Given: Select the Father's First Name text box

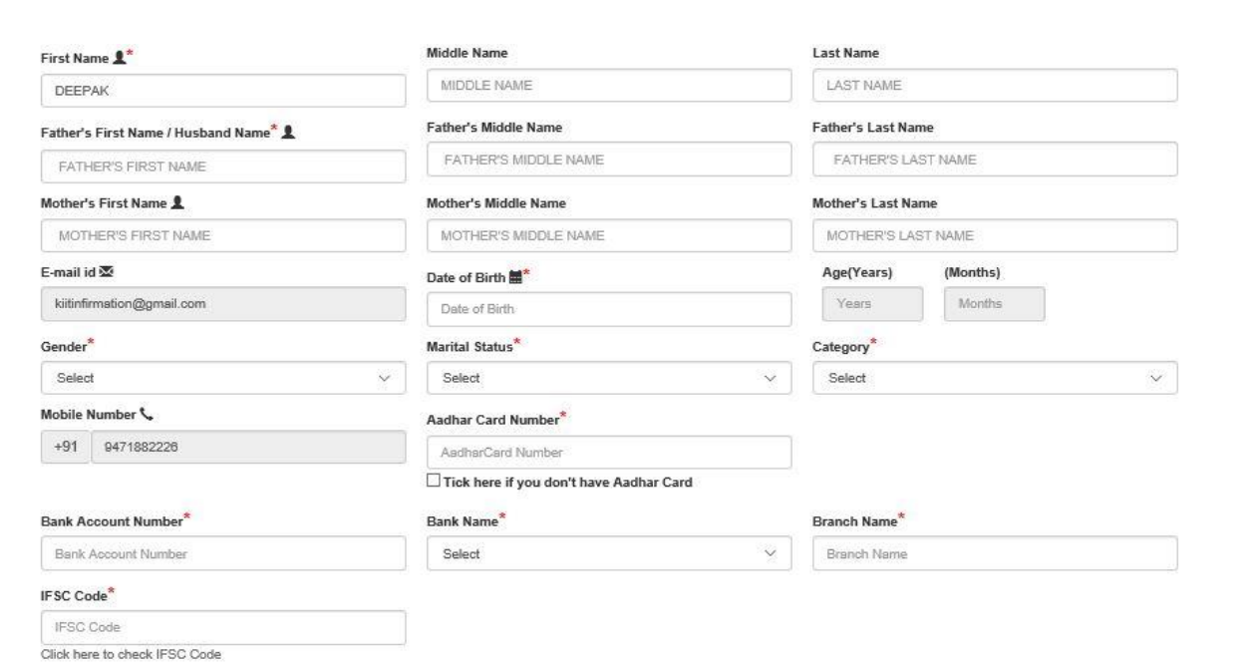Looking at the screenshot, I should pos(223,167).
